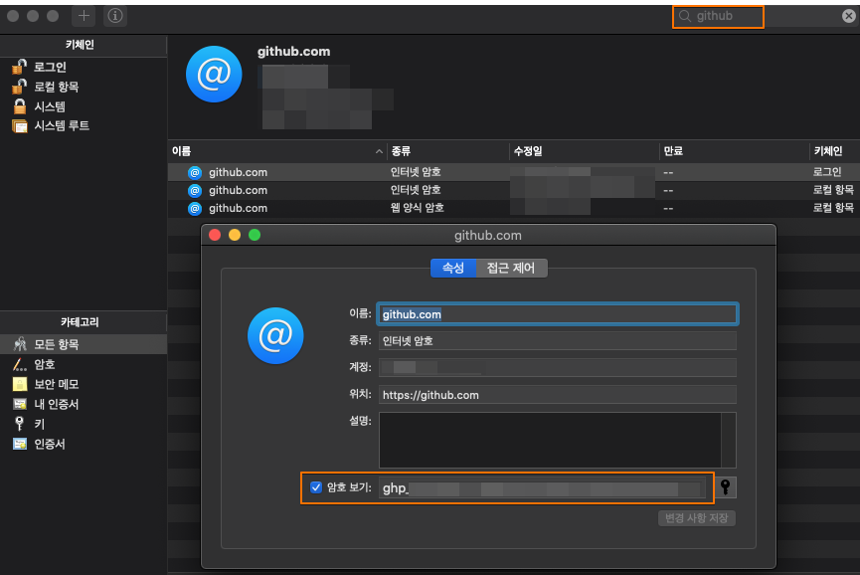This screenshot has height=575, width=860.
Task: Click the plus add-item toolbar button
Action: click(84, 16)
